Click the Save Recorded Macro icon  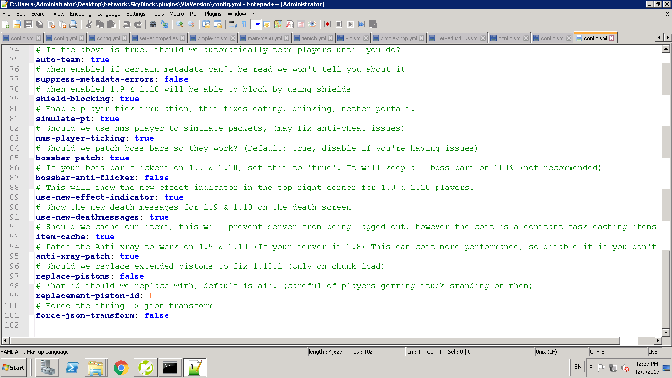(x=373, y=24)
